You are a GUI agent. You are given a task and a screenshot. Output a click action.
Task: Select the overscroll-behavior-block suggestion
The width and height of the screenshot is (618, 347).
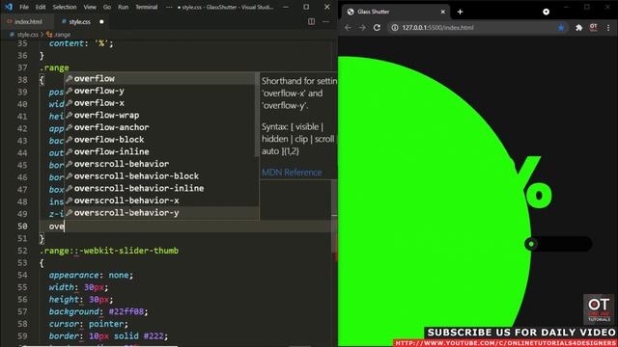pos(161,175)
